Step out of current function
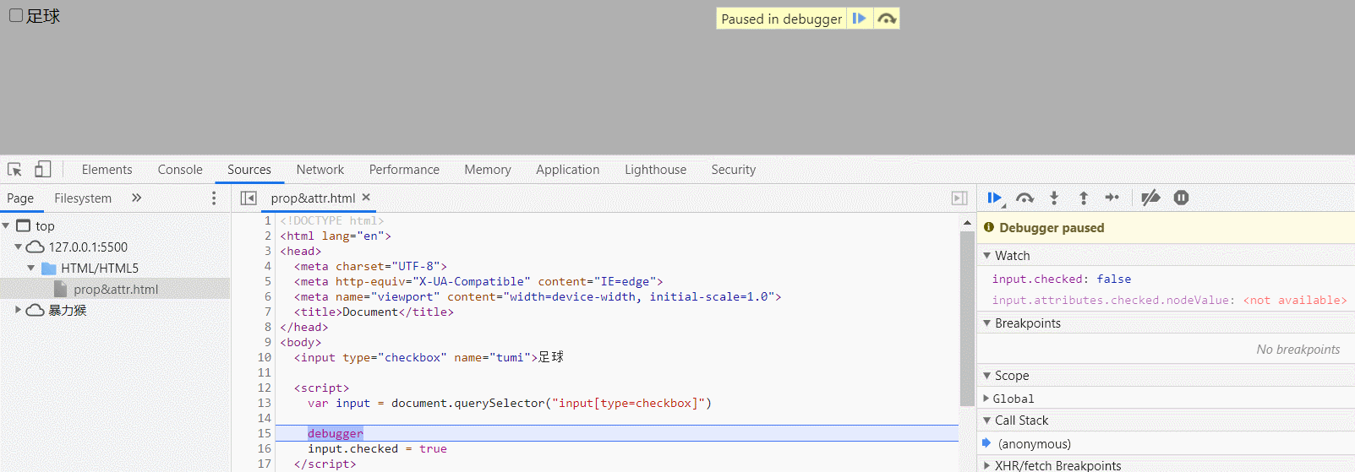Image resolution: width=1355 pixels, height=472 pixels. [1084, 198]
